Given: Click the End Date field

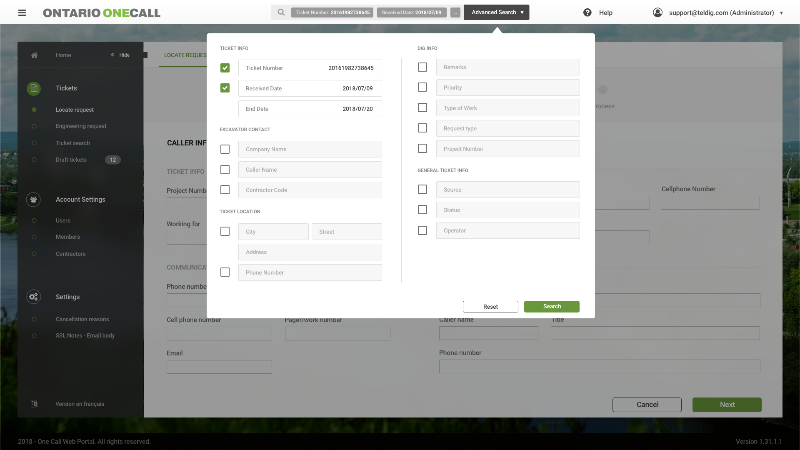Looking at the screenshot, I should pos(310,109).
